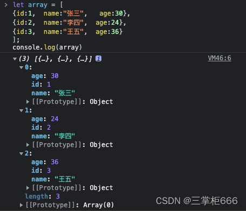Select the 'age: 30' property row
This screenshot has height=211, width=246.
pyautogui.click(x=45, y=76)
